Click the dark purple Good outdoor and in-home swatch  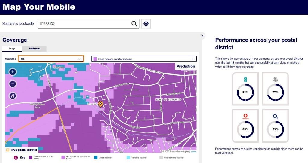30,157
